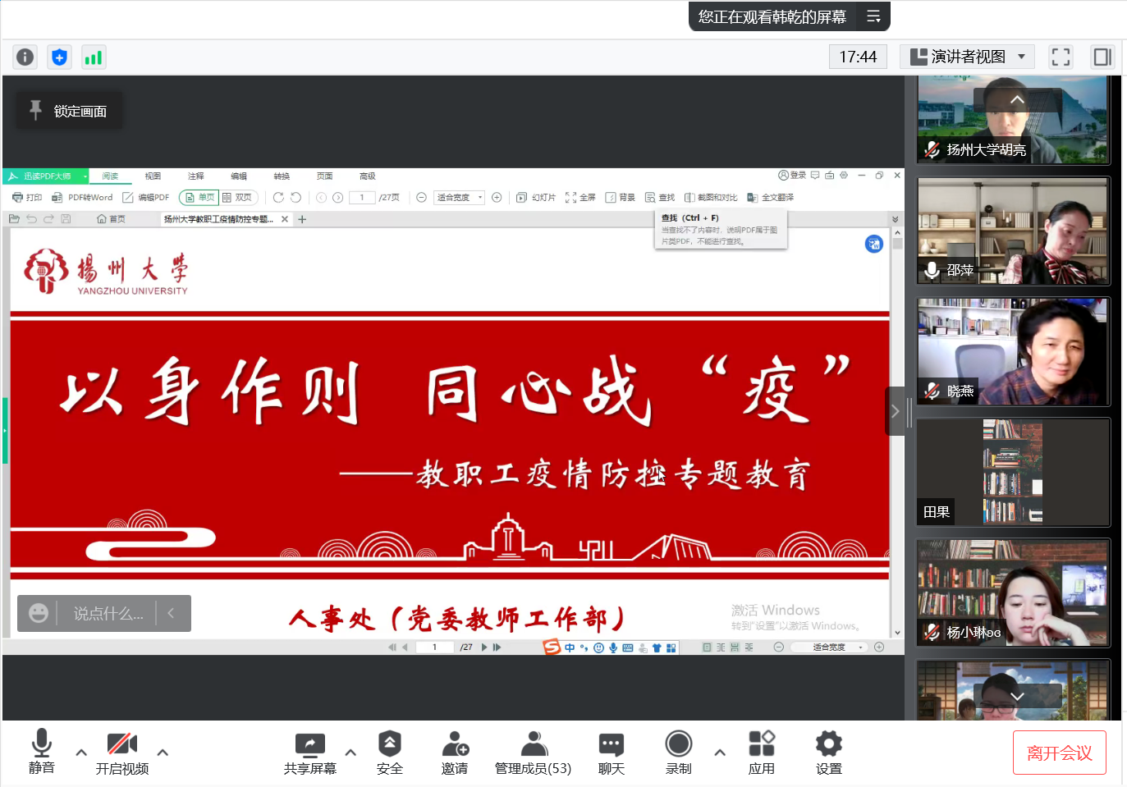Open the Invite participants icon
Screen dimensions: 1127x787
pos(455,753)
